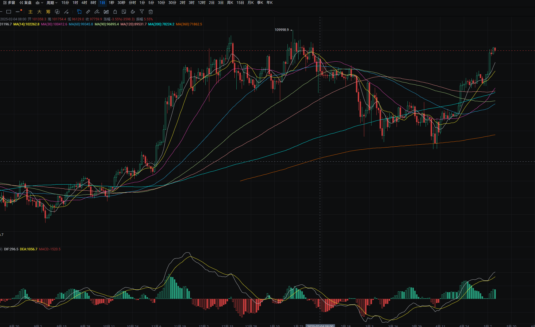Screen dimensions: 535x327
Task: Click the MA(360):71862.5 indicator label
Action: 189,24
